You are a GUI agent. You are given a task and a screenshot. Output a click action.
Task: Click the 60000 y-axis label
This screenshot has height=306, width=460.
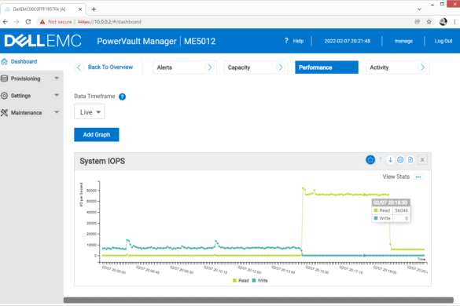tap(91, 191)
